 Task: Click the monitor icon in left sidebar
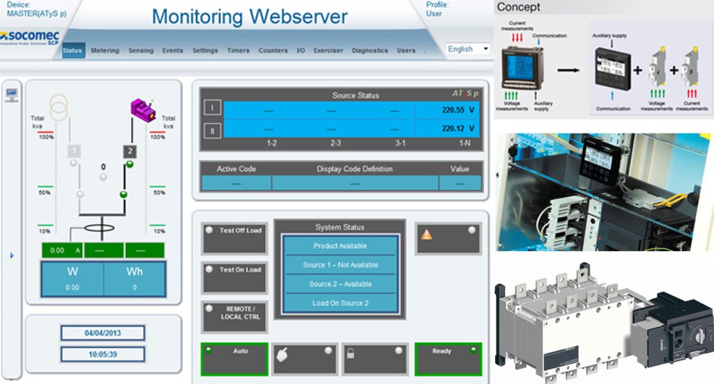[x=11, y=95]
